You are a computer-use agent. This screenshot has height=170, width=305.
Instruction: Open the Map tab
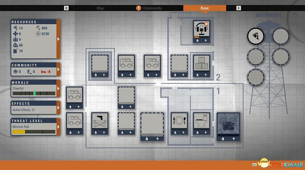[x=100, y=8]
